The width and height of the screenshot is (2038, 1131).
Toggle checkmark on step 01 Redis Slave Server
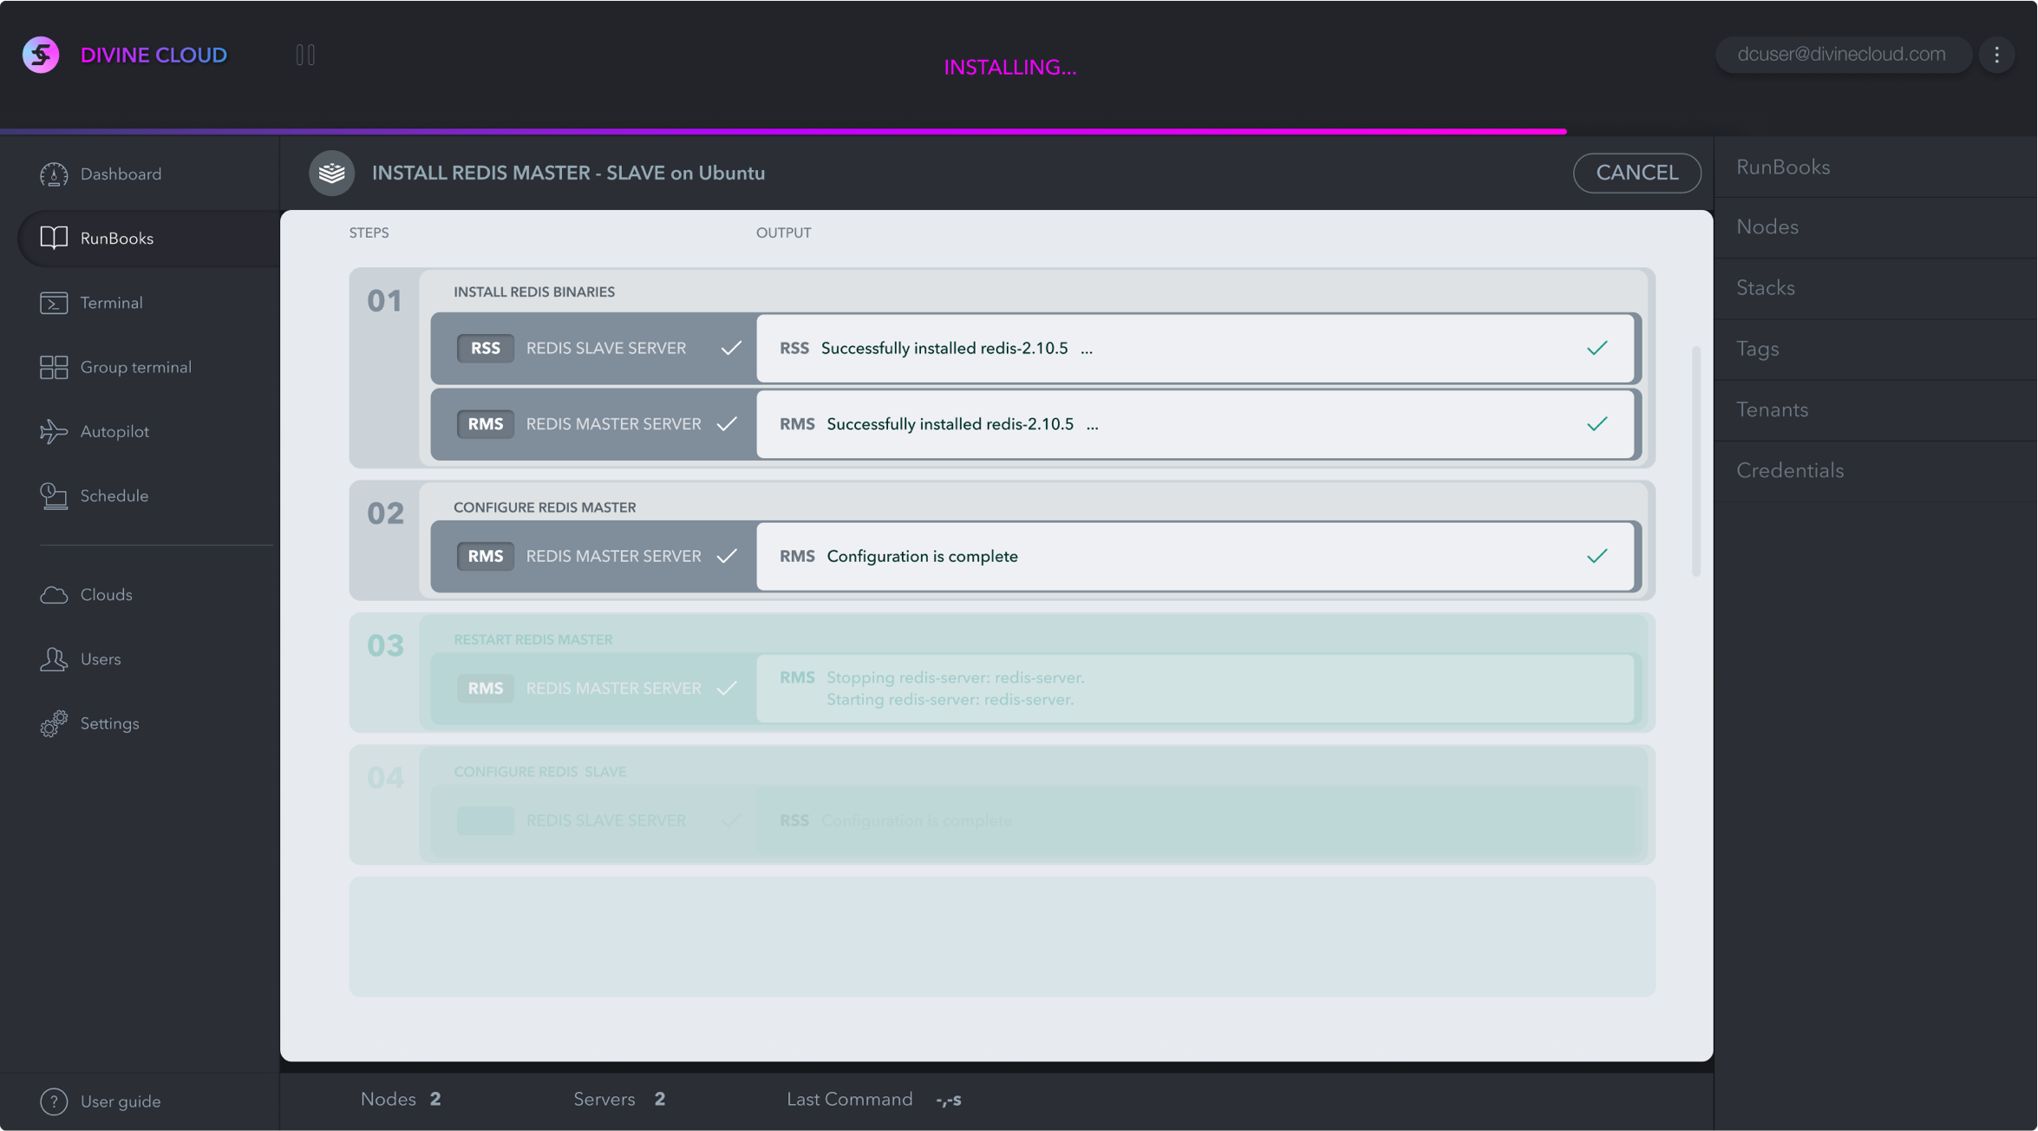coord(731,348)
